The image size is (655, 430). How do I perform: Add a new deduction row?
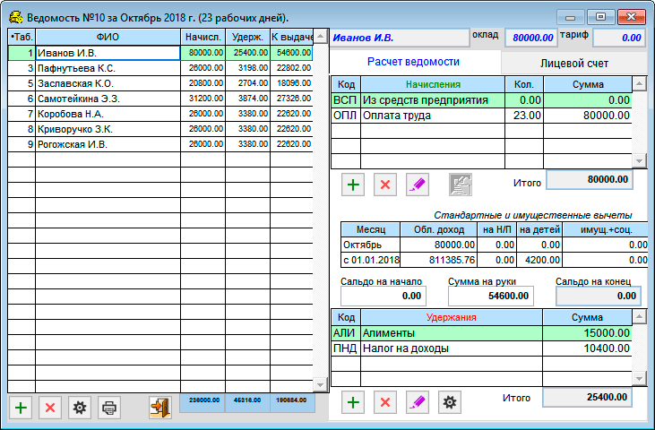tap(353, 402)
